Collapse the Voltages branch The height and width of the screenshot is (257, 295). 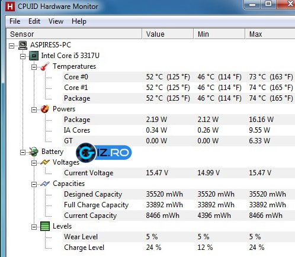[34, 163]
